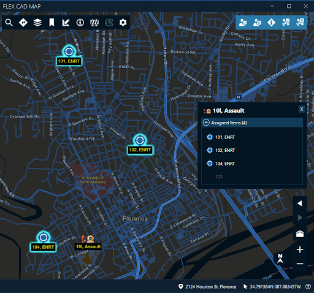The height and width of the screenshot is (293, 314).
Task: Go to next map extent arrow
Action: click(x=300, y=218)
